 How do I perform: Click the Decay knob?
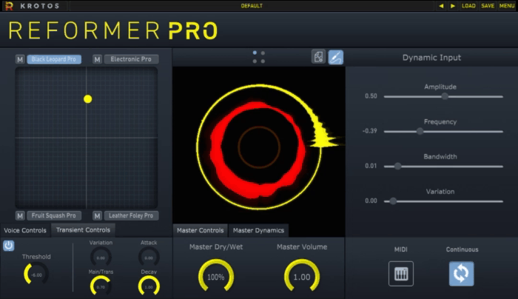pyautogui.click(x=149, y=286)
